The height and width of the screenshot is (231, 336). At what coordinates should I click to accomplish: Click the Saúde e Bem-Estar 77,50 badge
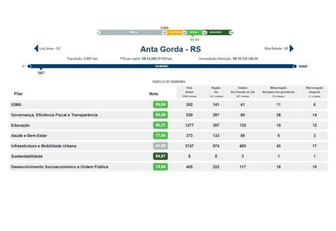(x=161, y=135)
